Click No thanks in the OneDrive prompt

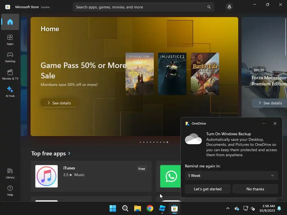tap(255, 189)
